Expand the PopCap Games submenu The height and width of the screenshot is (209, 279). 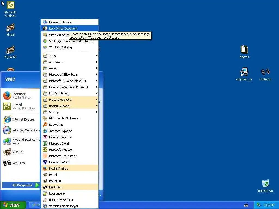point(70,93)
